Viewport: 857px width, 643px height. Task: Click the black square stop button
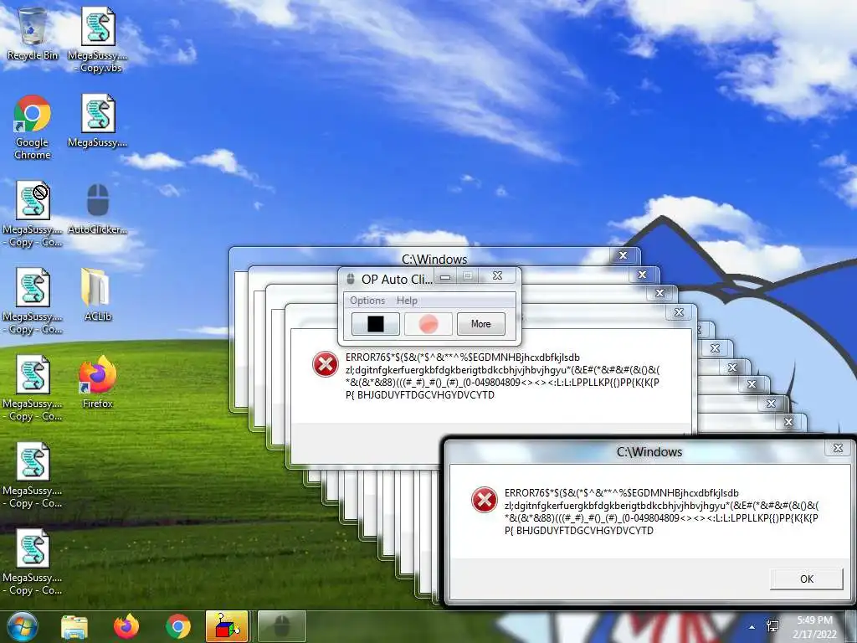[376, 324]
